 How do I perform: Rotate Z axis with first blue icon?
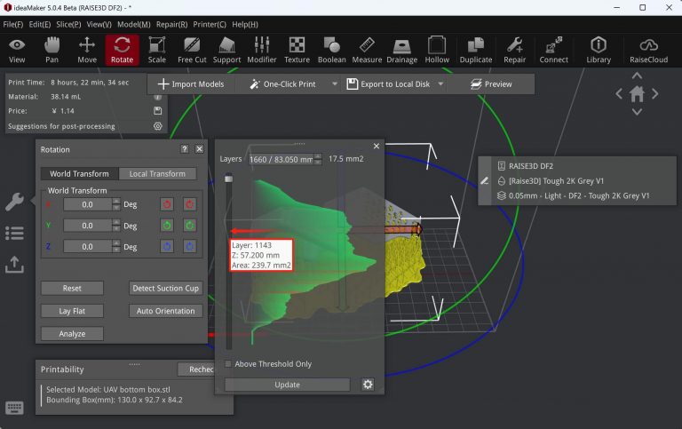[x=167, y=246]
